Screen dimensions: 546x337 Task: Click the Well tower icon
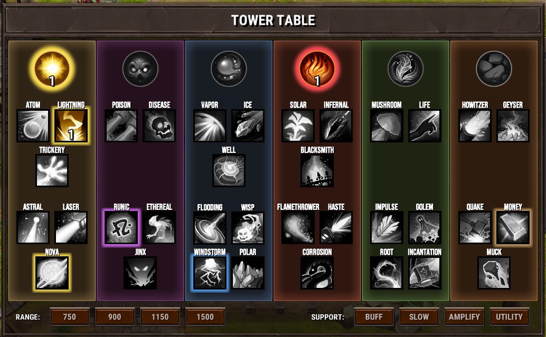coord(229,171)
